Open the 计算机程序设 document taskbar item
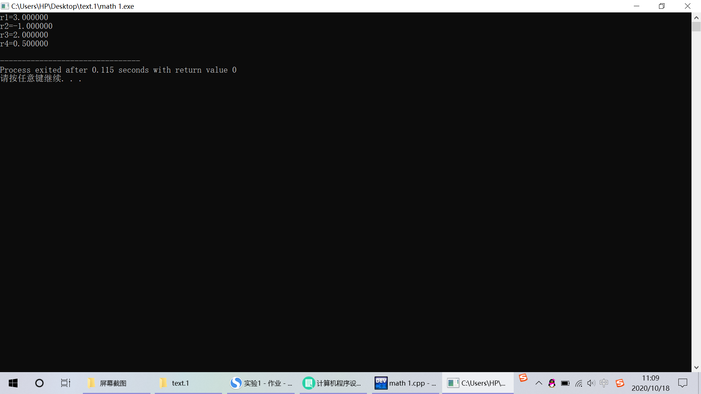 tap(333, 383)
